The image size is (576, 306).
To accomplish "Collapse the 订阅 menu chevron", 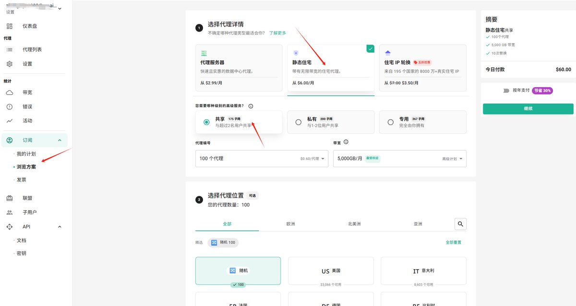I will [x=60, y=140].
